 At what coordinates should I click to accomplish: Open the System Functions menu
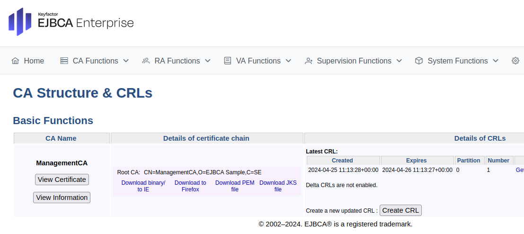457,61
